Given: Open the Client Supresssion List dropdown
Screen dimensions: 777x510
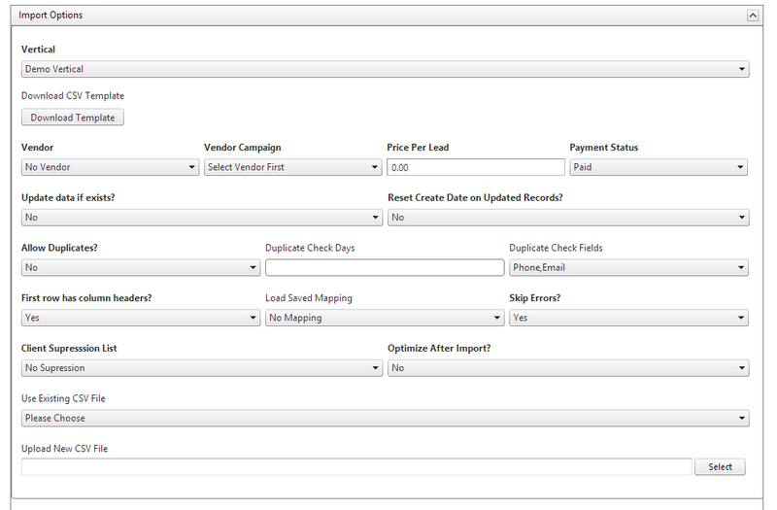Looking at the screenshot, I should coord(202,368).
